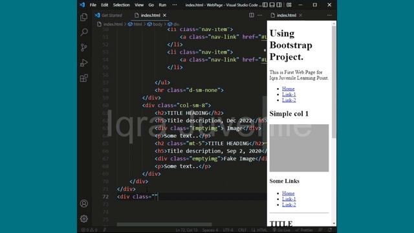Open the Accounts menu icon

84,203
